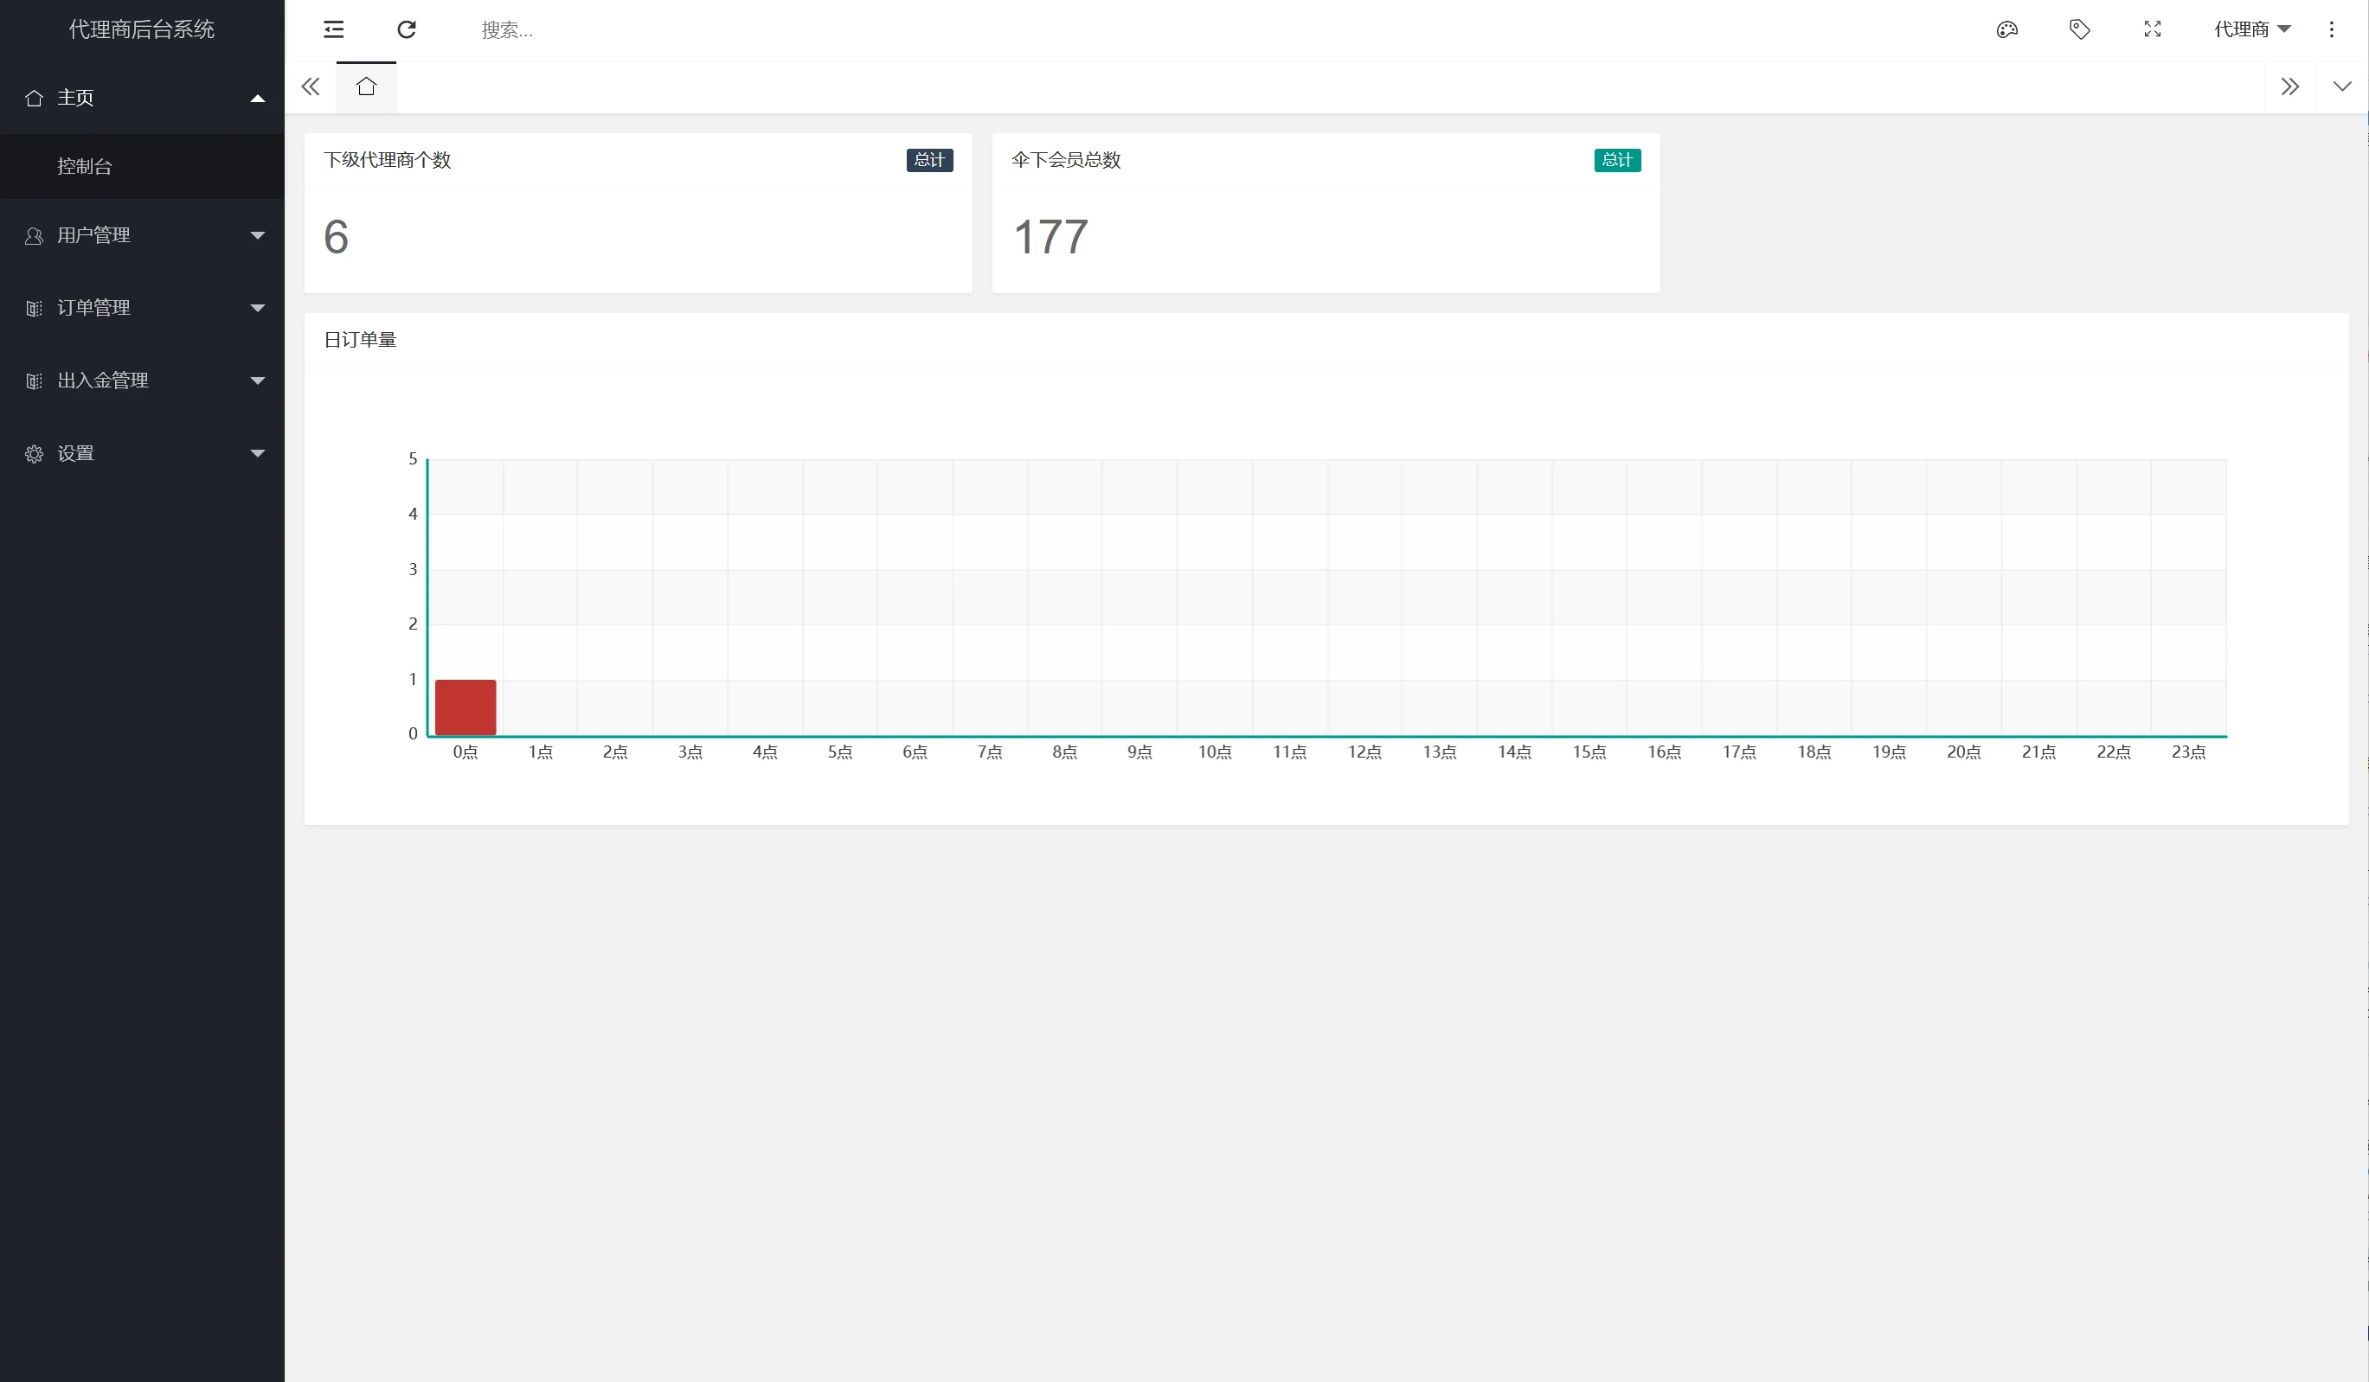Open the 控制台 submenu item
The width and height of the screenshot is (2369, 1382).
point(85,166)
